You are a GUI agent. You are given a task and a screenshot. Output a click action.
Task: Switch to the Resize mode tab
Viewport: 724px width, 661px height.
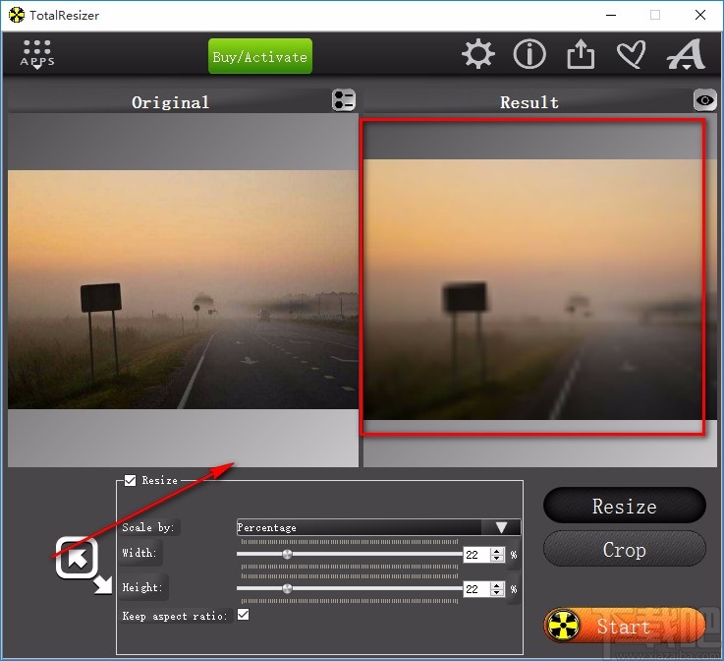tap(624, 506)
